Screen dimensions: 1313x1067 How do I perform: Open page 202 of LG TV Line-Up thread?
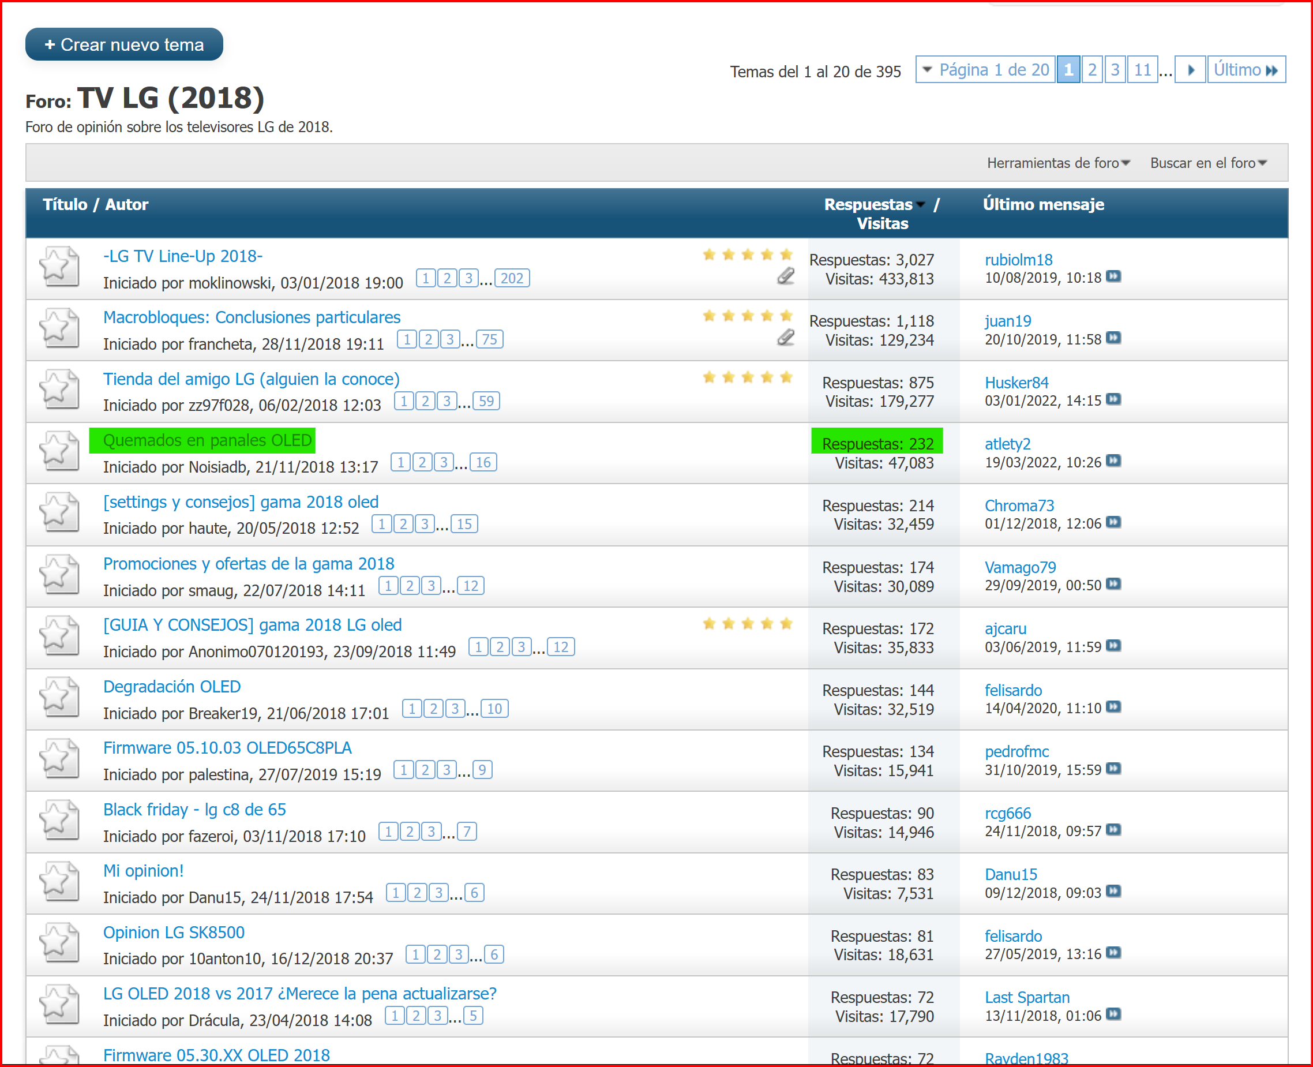(x=512, y=278)
